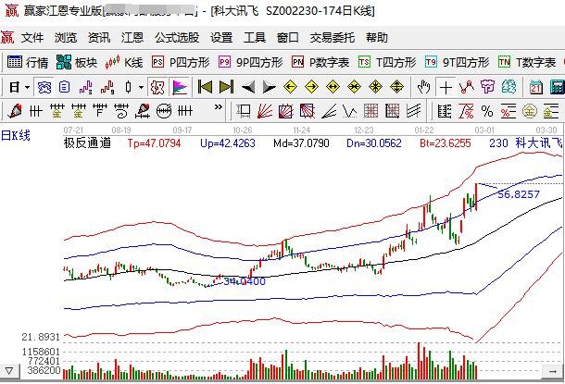Select the red pencil drawing tool
565x384 pixels.
point(15,111)
